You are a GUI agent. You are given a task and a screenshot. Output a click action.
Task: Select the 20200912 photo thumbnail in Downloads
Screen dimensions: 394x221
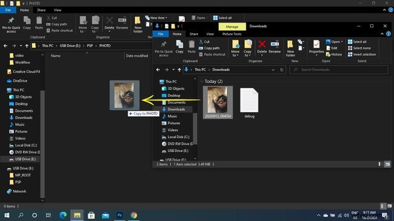[218, 102]
